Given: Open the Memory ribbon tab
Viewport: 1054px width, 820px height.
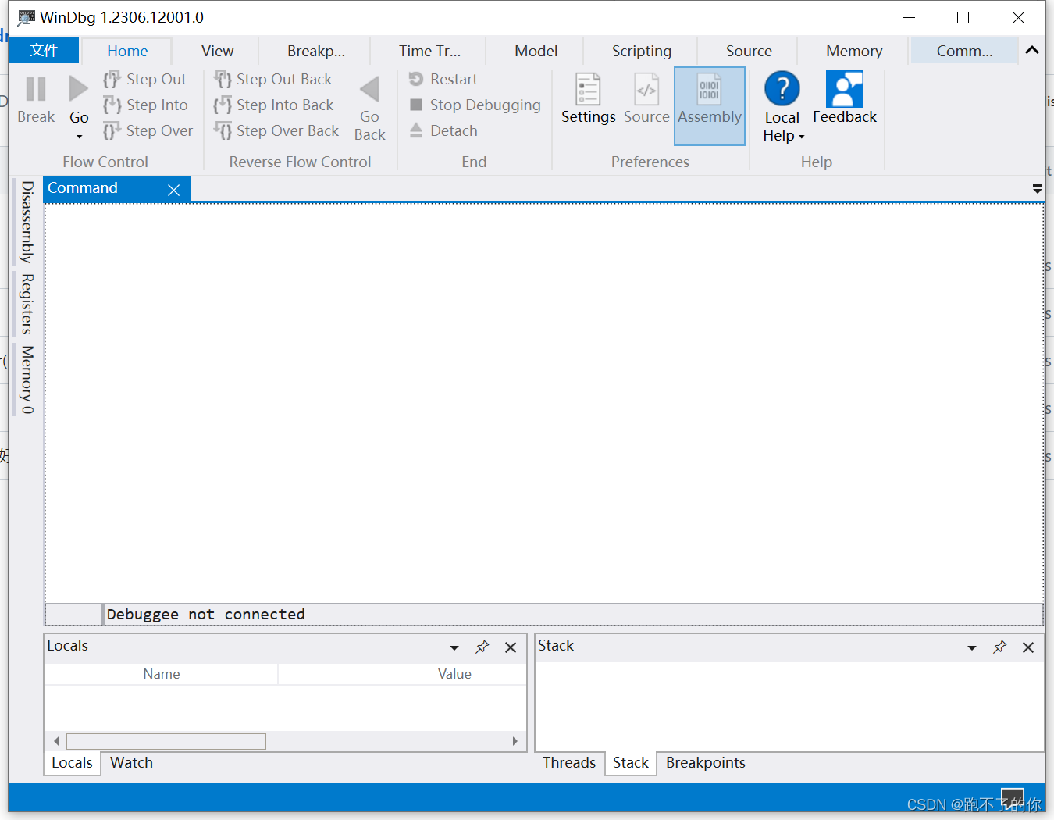Looking at the screenshot, I should (x=854, y=51).
